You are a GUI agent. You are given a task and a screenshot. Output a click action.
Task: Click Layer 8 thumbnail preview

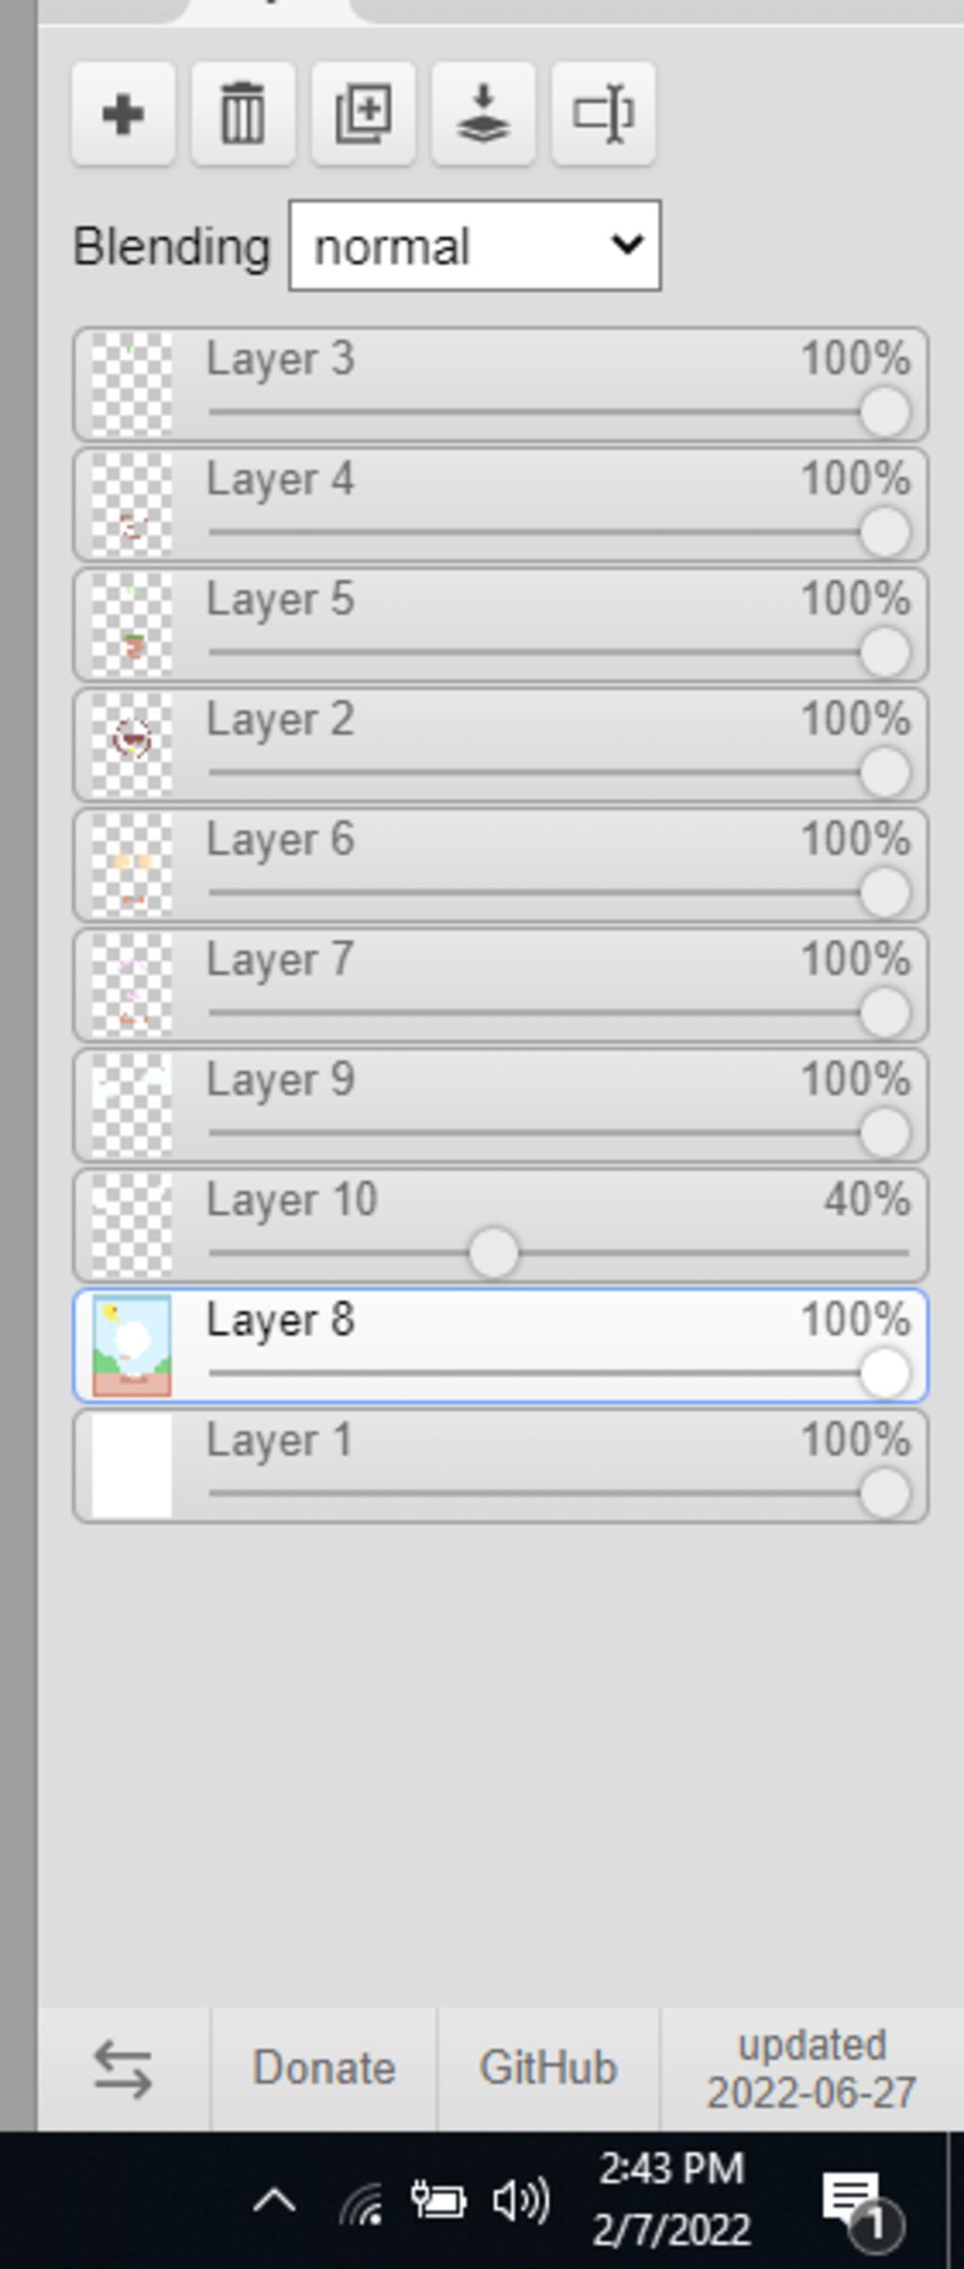(x=132, y=1345)
